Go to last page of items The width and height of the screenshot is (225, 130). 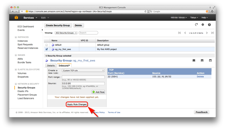212,33
